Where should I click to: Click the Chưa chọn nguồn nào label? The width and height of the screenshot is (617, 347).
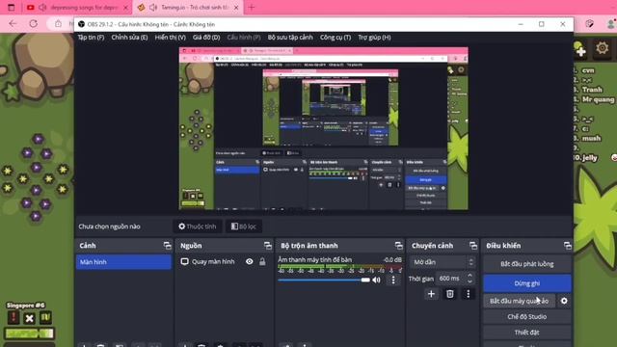[109, 227]
